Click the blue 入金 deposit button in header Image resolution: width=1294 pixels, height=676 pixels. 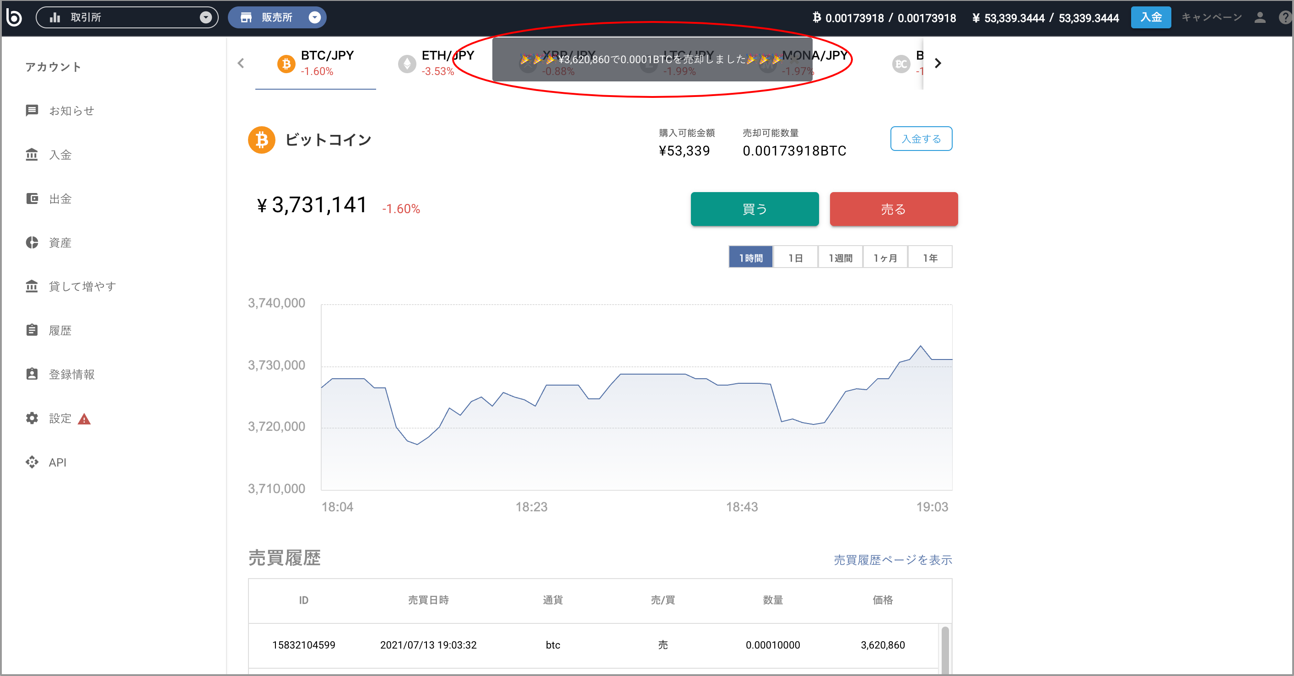pos(1150,17)
